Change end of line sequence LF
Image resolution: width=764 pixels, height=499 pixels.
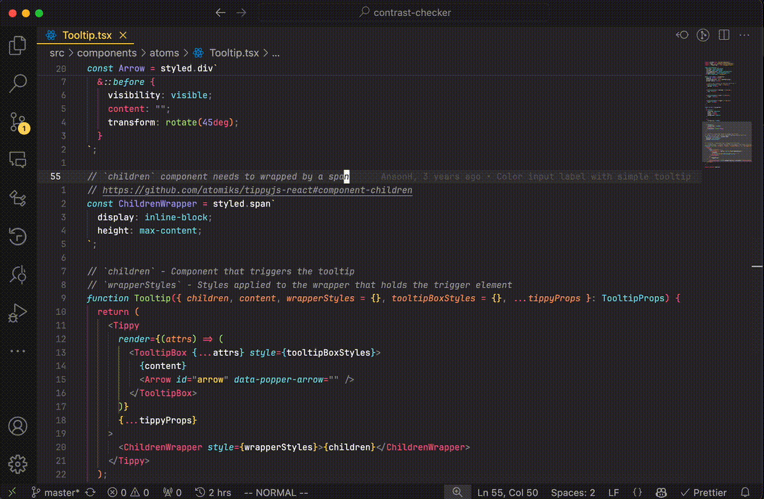pyautogui.click(x=613, y=492)
